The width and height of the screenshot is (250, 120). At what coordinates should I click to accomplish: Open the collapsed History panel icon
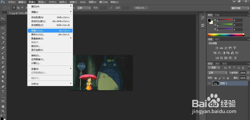(203, 18)
